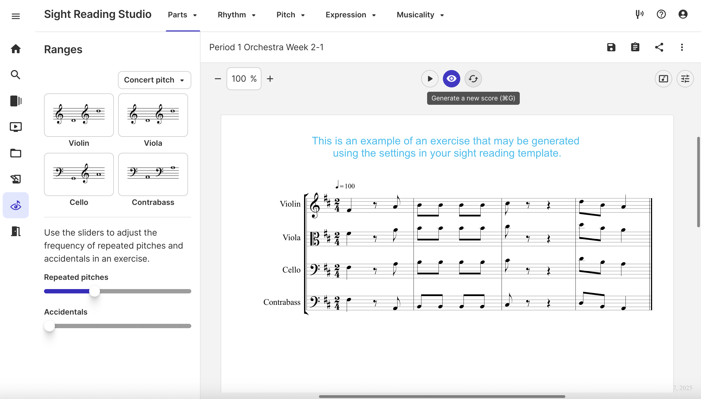Image resolution: width=701 pixels, height=399 pixels.
Task: Open the score display settings sliders icon
Action: pos(685,79)
